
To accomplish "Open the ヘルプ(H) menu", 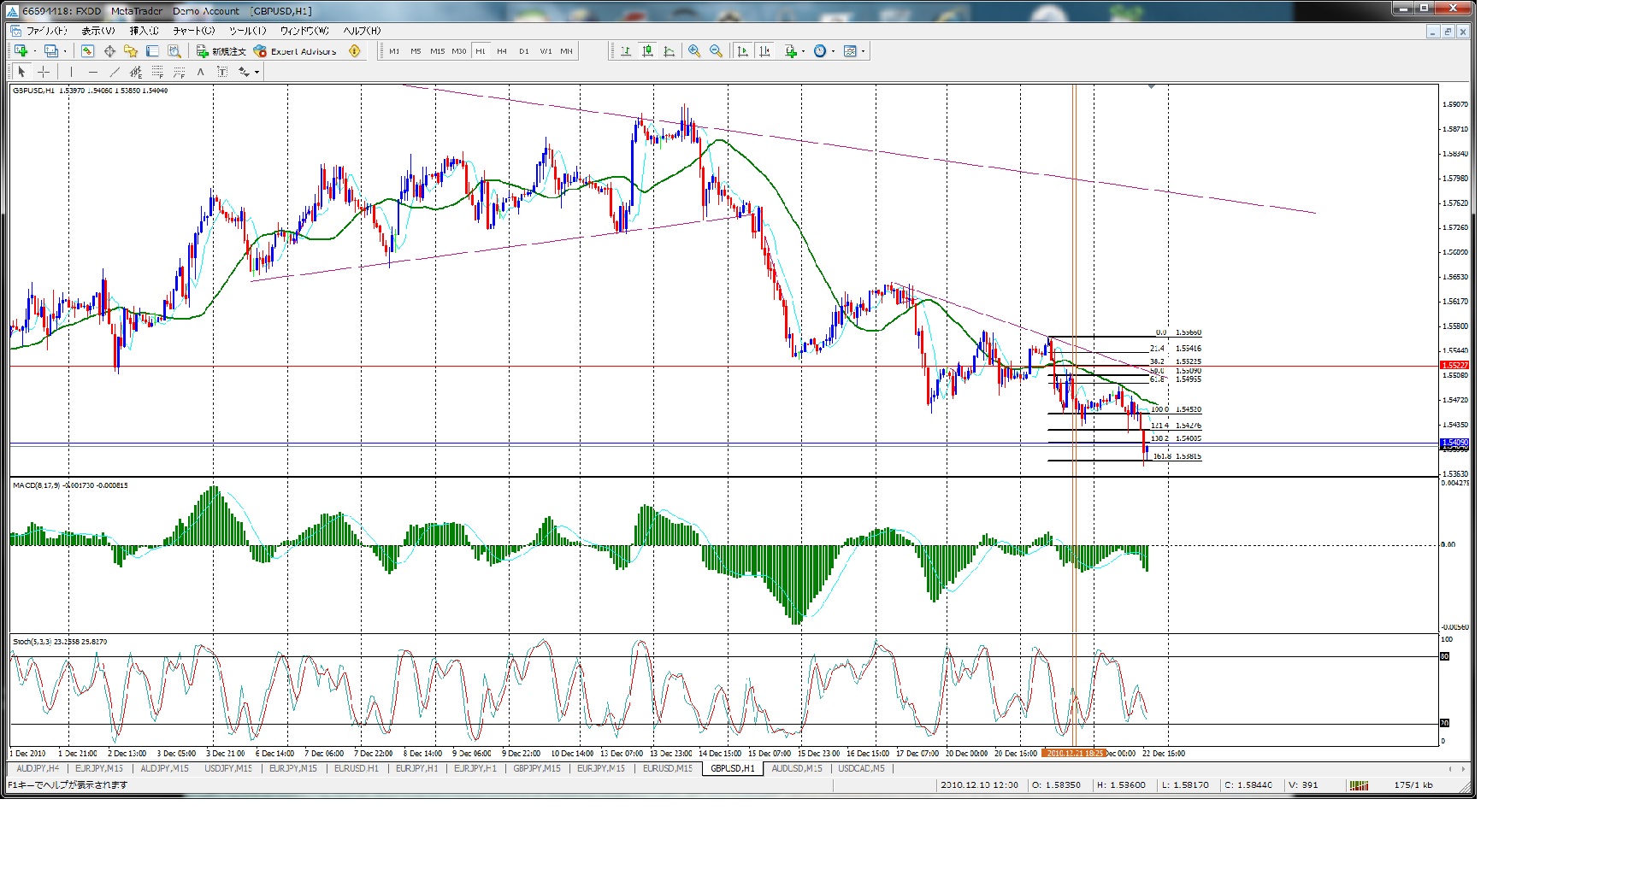I will (362, 31).
